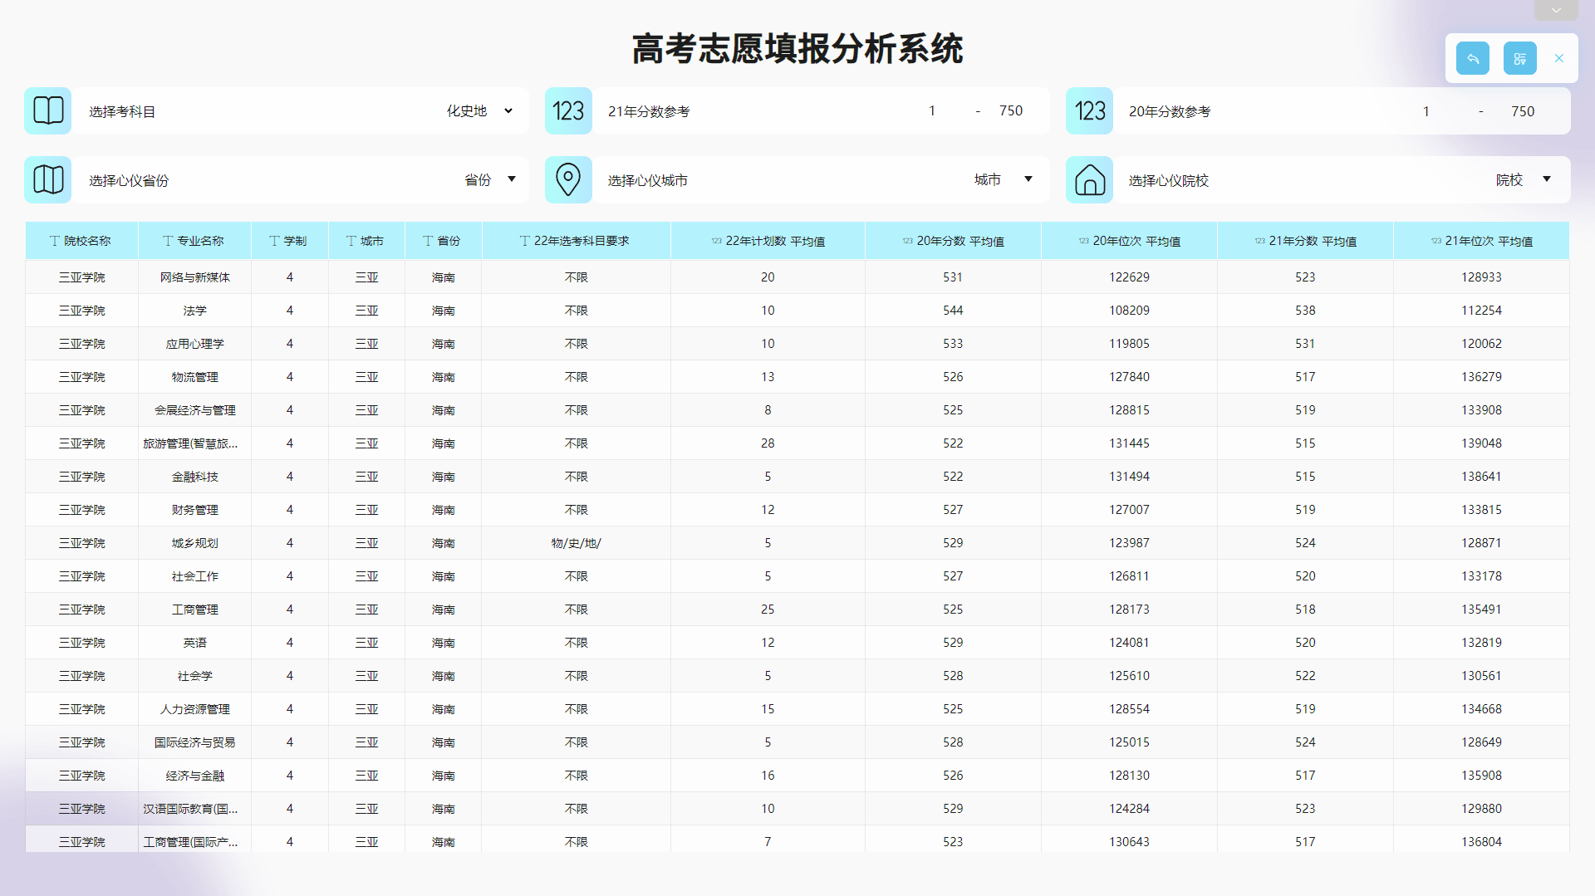The width and height of the screenshot is (1595, 896).
Task: Select the 工商管理 major cell
Action: [194, 610]
